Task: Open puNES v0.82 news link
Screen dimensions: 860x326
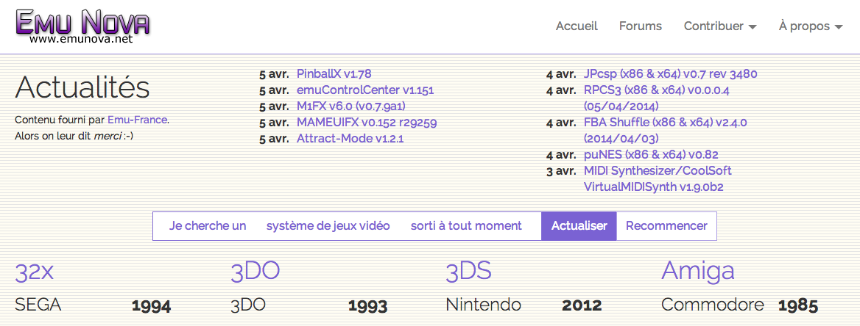Action: (651, 155)
